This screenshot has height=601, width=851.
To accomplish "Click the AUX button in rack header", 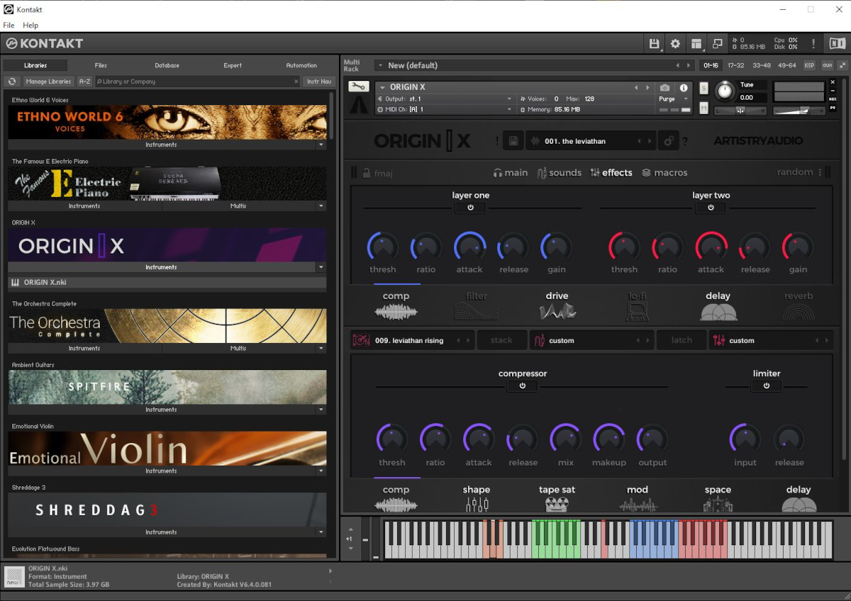I will (x=827, y=65).
